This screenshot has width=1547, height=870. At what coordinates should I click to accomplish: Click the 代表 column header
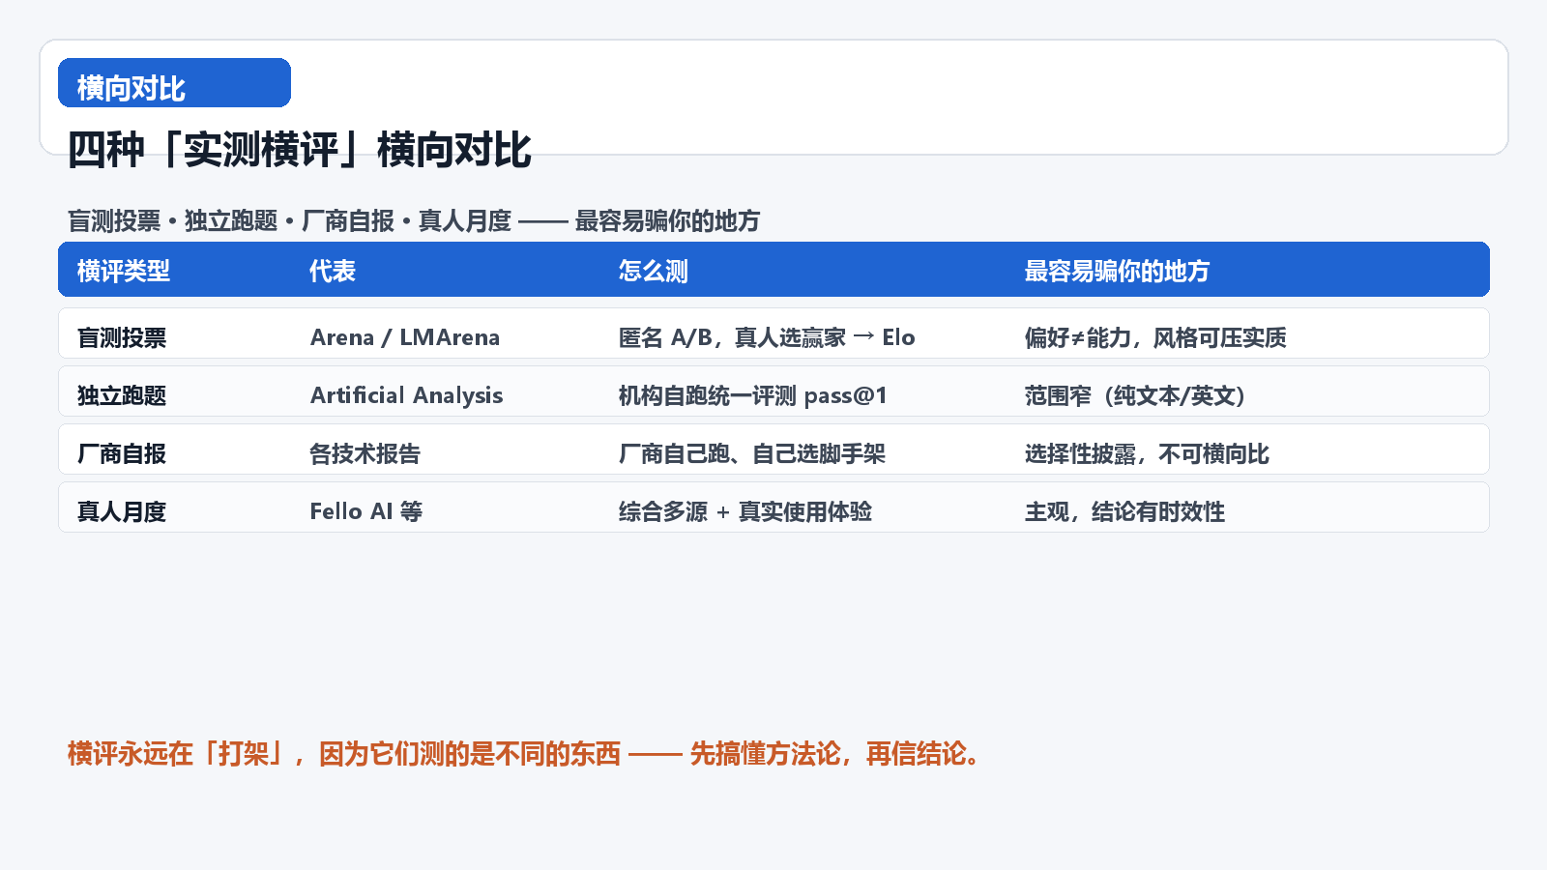coord(333,271)
